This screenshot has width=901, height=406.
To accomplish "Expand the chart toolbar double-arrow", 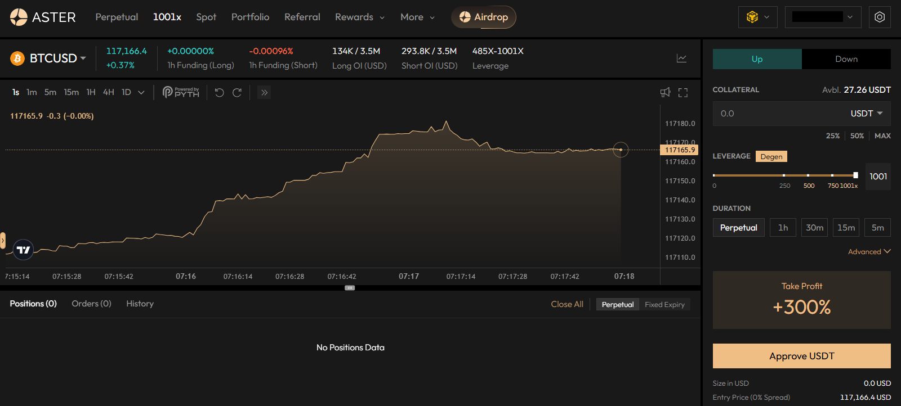I will pyautogui.click(x=264, y=93).
